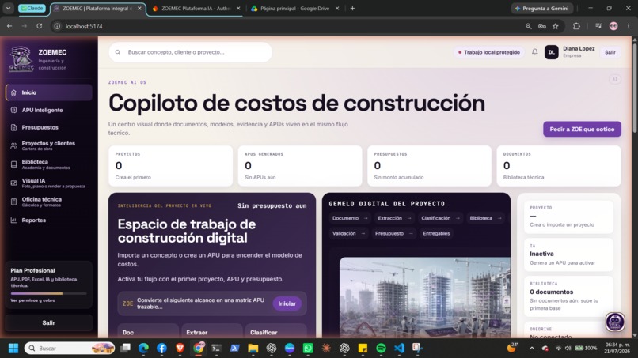Open WhatsApp from the taskbar
638x358 pixels.
308,349
